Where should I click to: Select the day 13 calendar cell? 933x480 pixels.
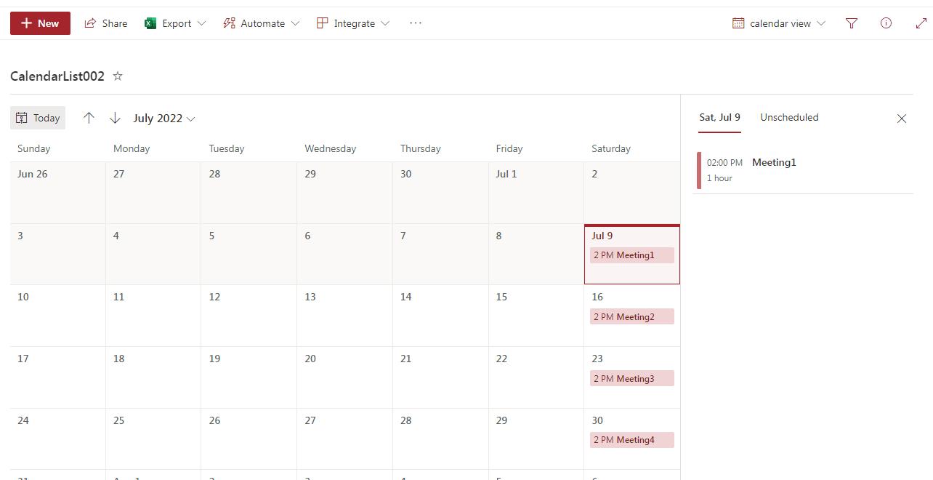pyautogui.click(x=345, y=316)
